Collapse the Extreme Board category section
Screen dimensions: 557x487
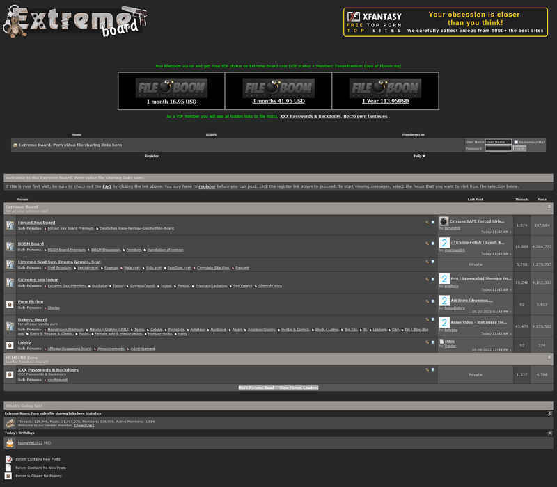(x=549, y=207)
